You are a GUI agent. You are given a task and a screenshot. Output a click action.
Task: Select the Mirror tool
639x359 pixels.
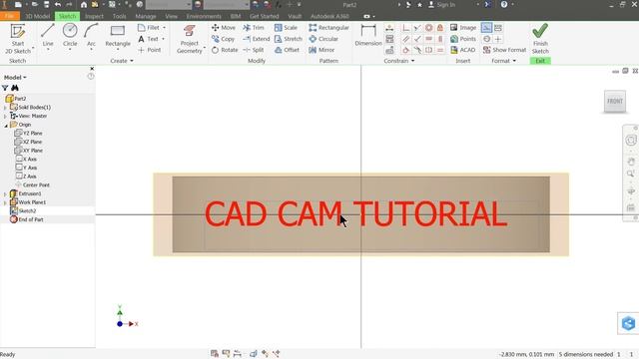(x=321, y=50)
